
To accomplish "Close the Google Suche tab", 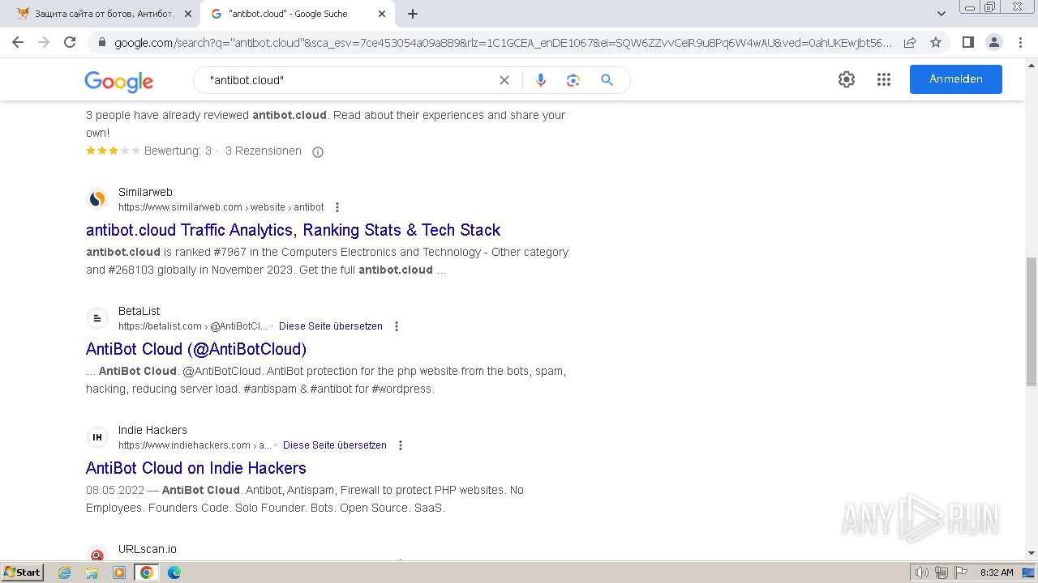I will (382, 14).
